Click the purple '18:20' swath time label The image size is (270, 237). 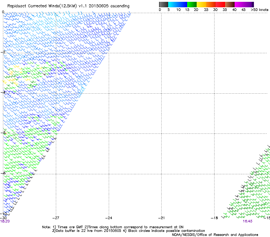click(x=5, y=221)
